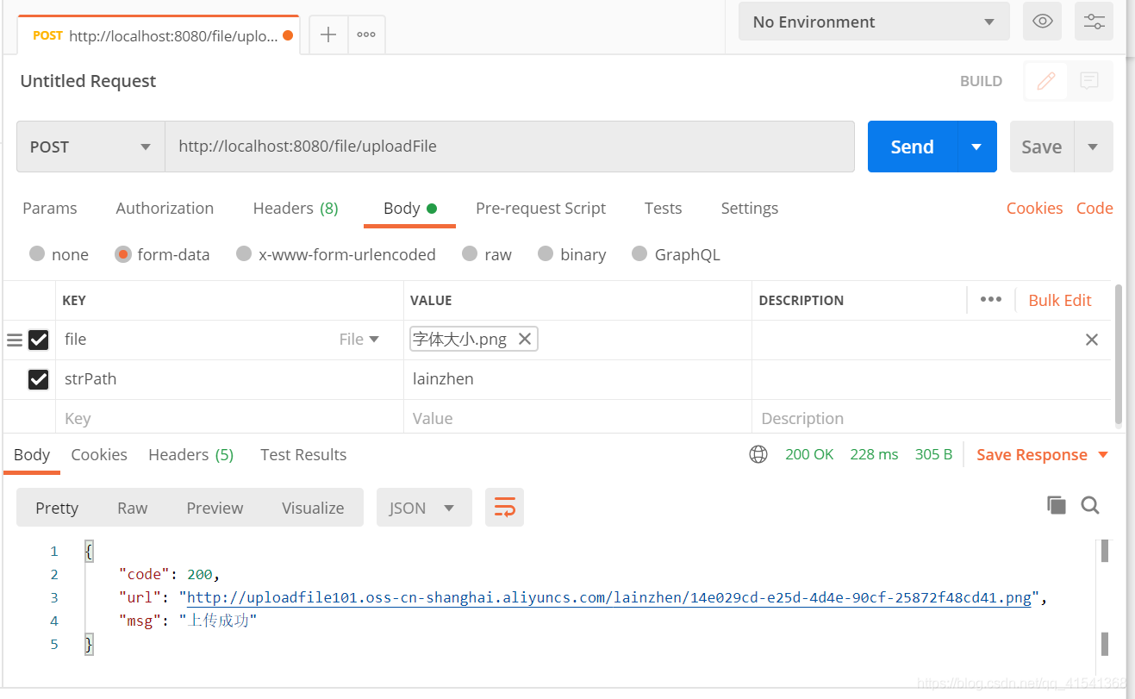Switch to the Pre-request Script tab
1135x699 pixels.
(x=540, y=208)
